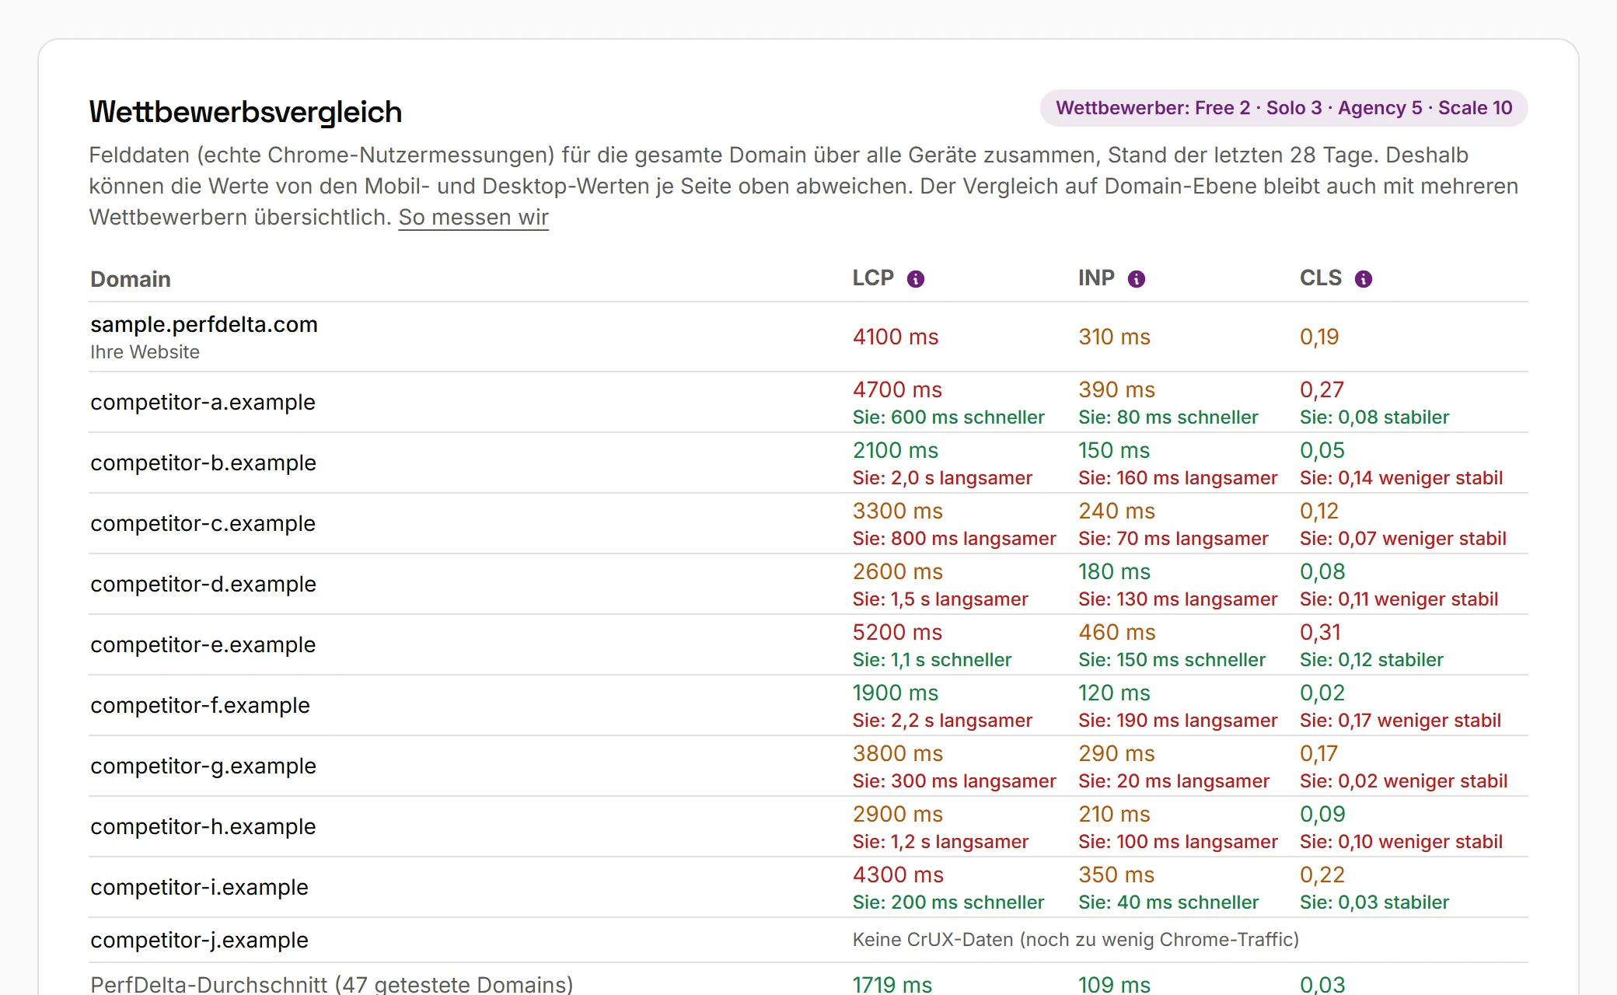The height and width of the screenshot is (995, 1617).
Task: Click the 1719 ms average LCP value
Action: point(892,985)
